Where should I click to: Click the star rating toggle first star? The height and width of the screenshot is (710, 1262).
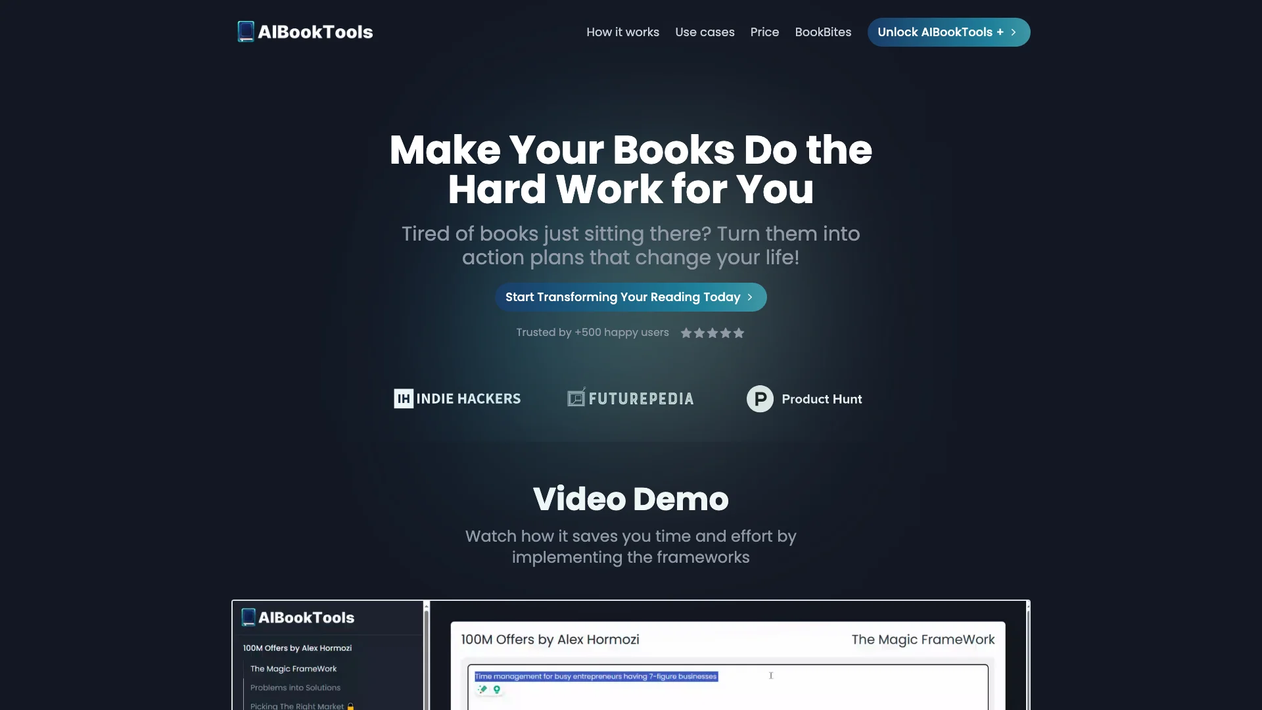686,333
